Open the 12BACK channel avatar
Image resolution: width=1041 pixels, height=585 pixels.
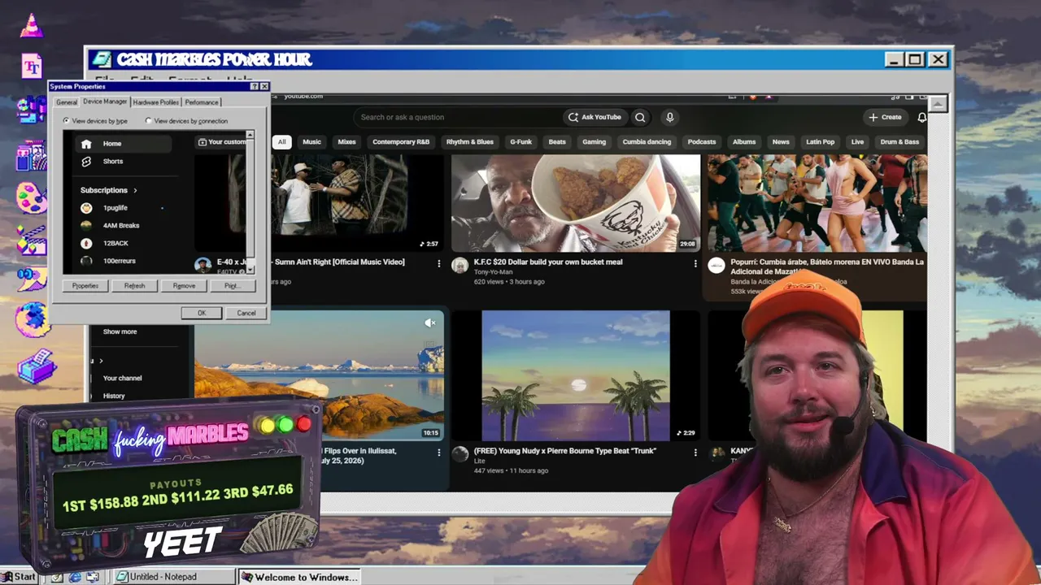(86, 243)
